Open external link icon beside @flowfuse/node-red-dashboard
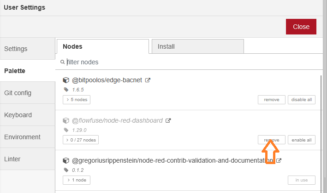Screen dimensions: 327x193 click(x=168, y=120)
